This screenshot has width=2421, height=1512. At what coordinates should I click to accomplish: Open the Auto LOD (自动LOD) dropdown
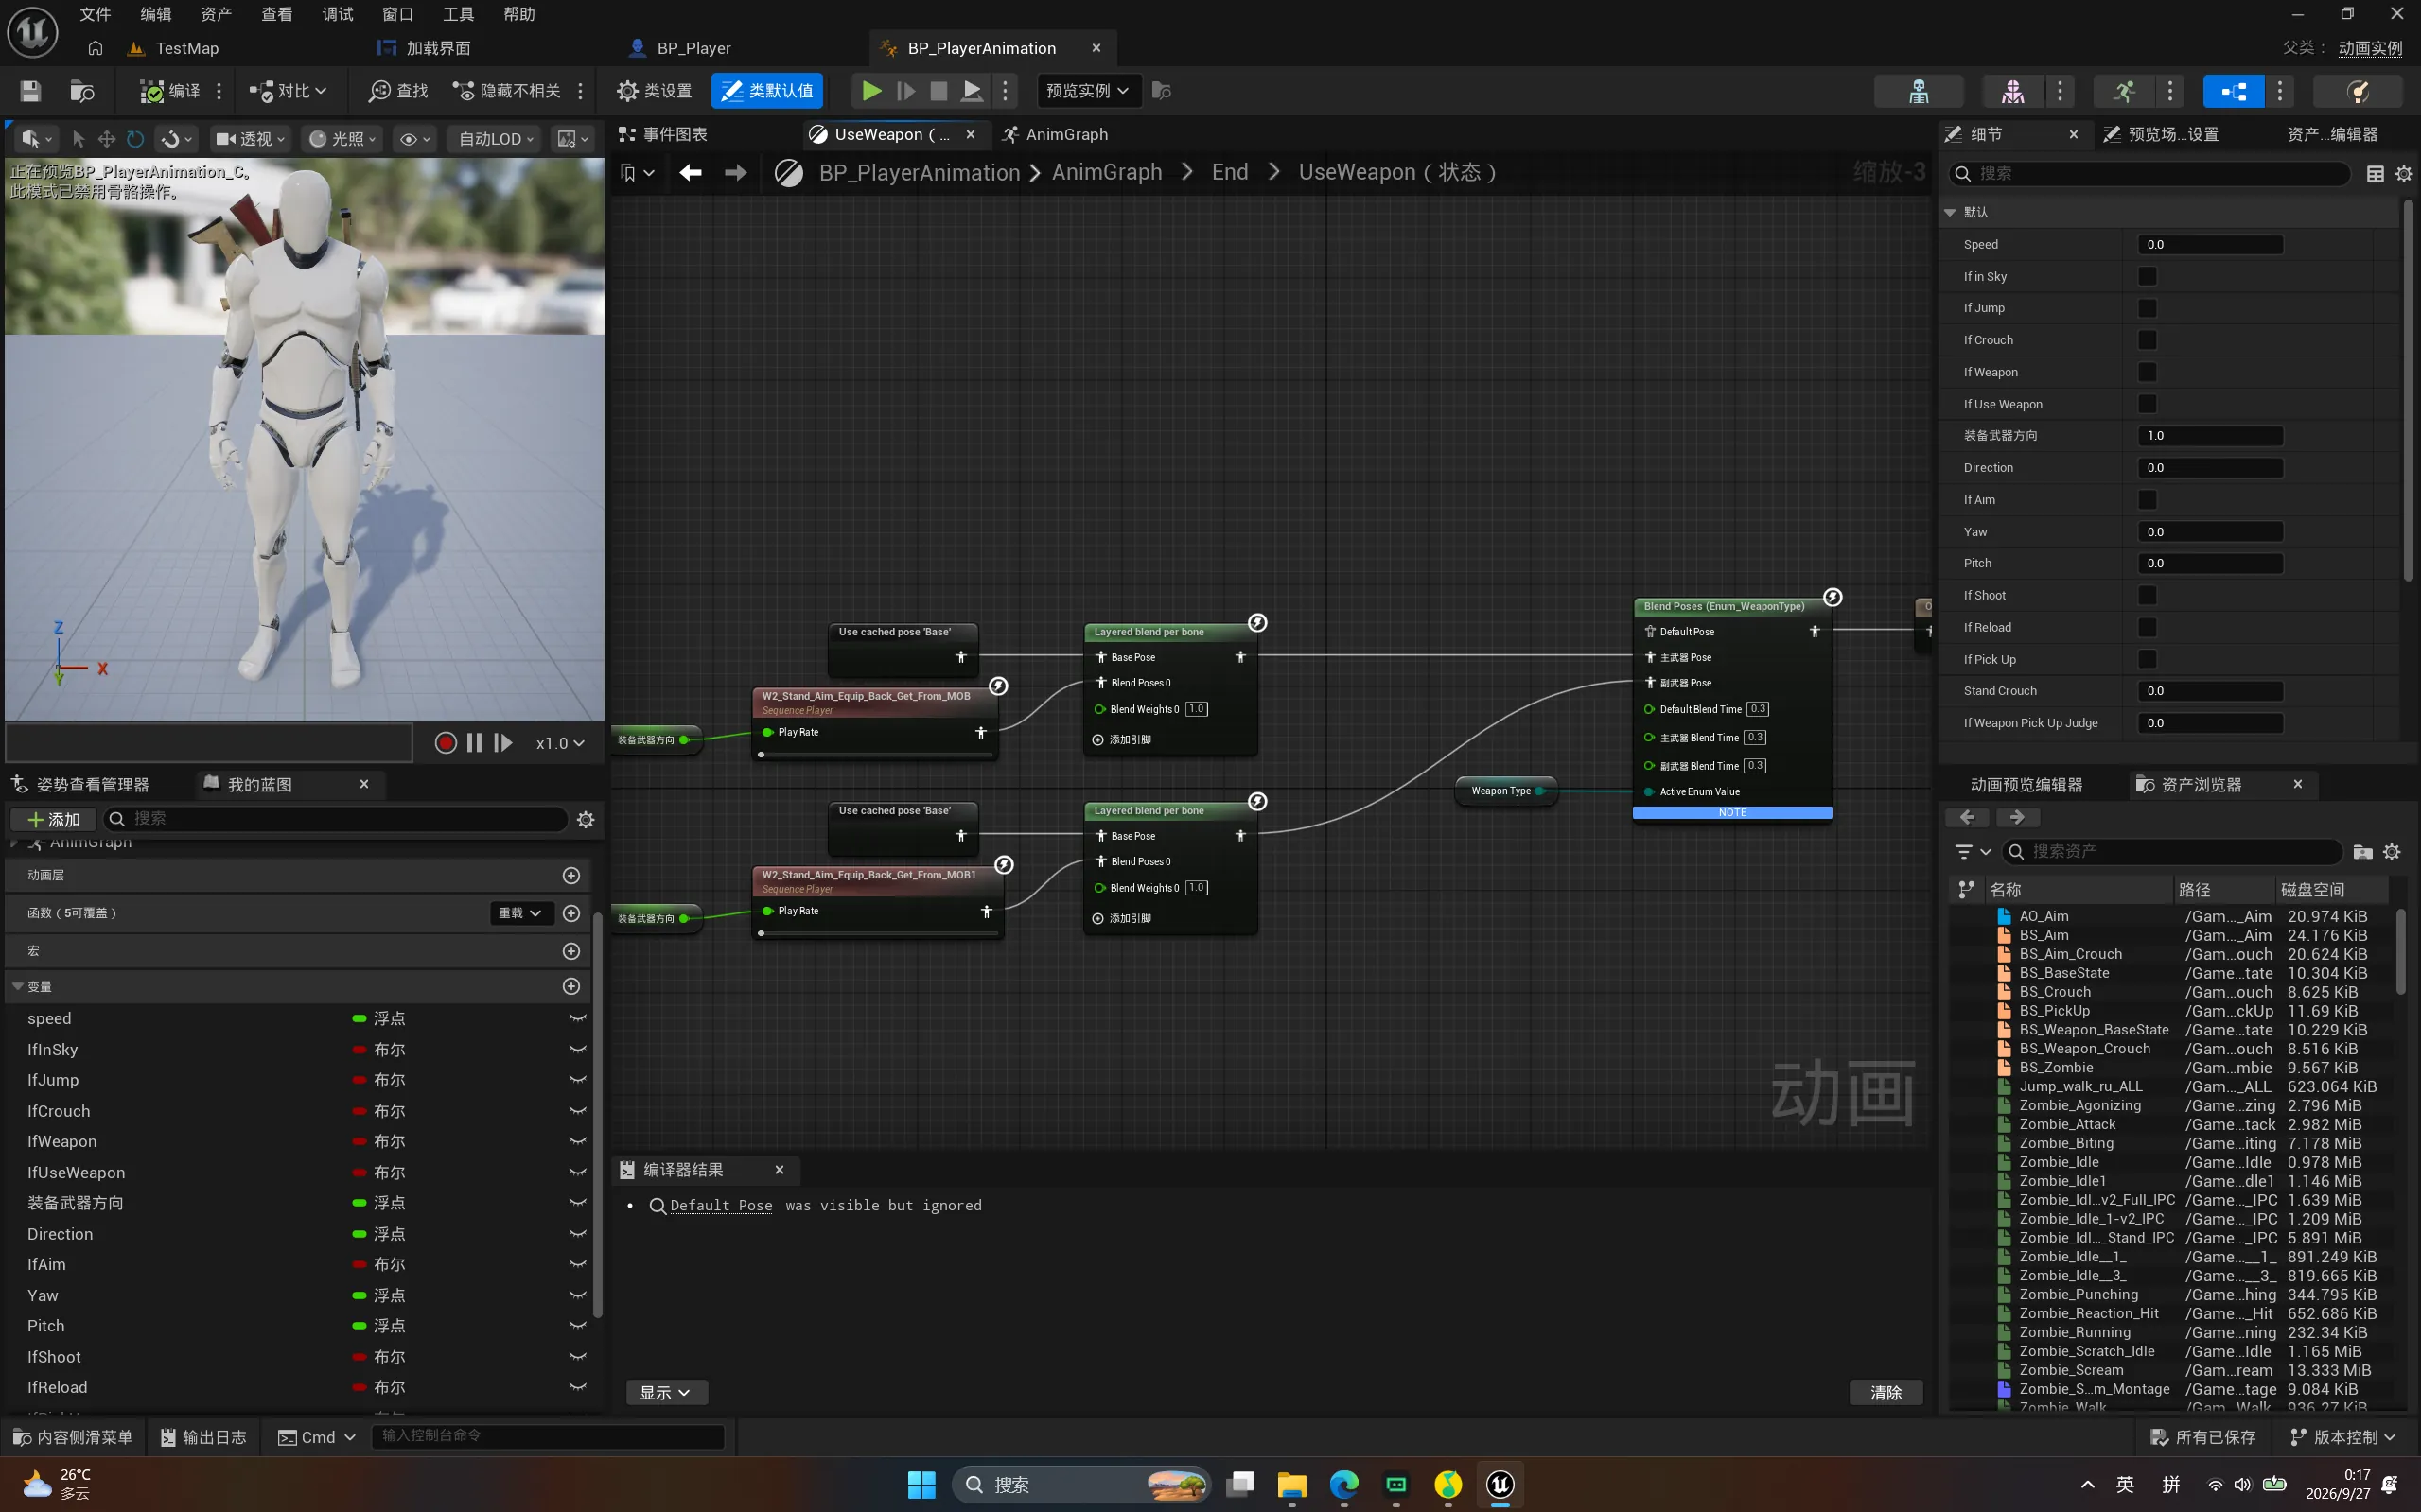pyautogui.click(x=495, y=139)
